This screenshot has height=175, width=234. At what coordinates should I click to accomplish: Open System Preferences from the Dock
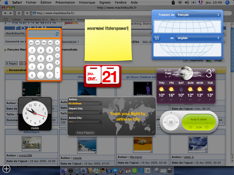click(147, 171)
